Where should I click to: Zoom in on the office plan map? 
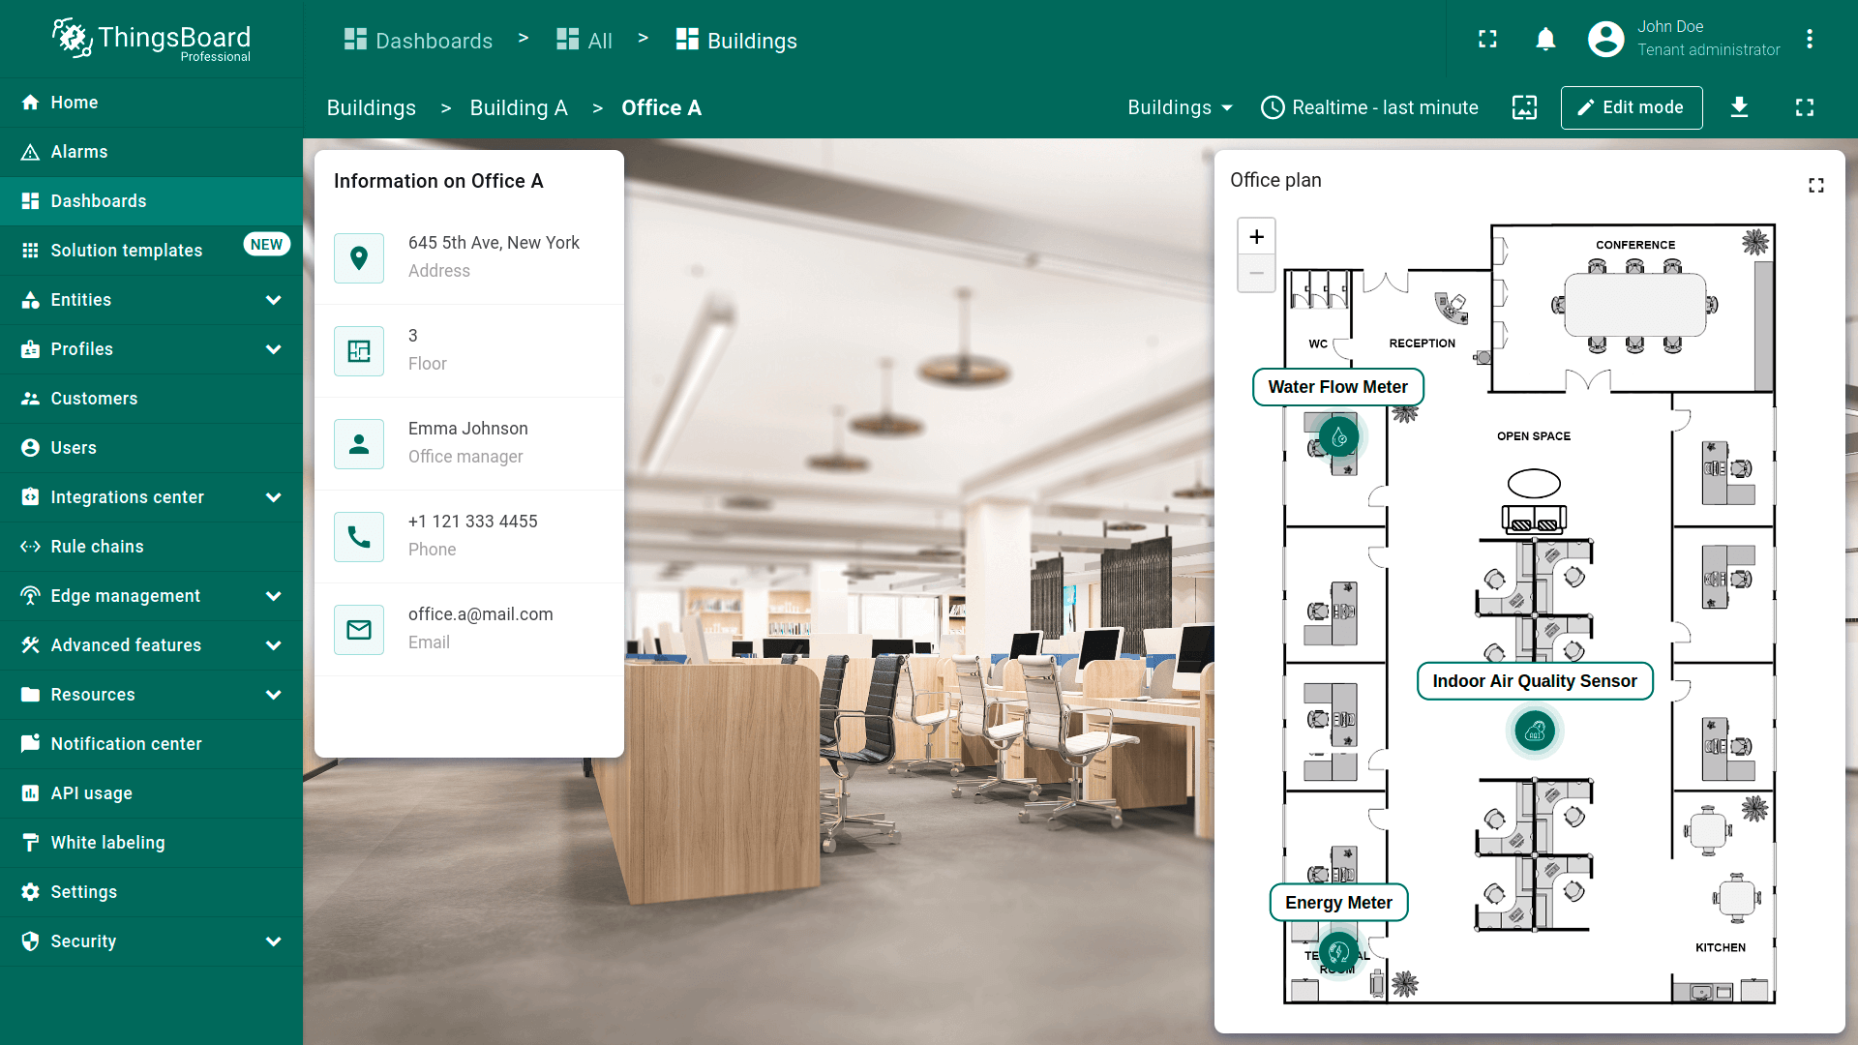point(1256,237)
